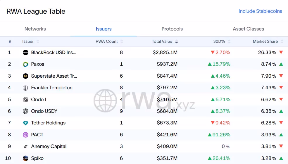Click the Include Stablecoins link
This screenshot has width=288, height=164.
tap(260, 11)
